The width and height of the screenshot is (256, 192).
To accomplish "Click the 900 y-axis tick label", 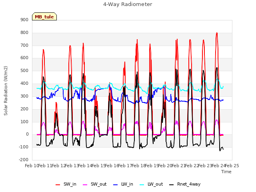I will click(x=24, y=20).
